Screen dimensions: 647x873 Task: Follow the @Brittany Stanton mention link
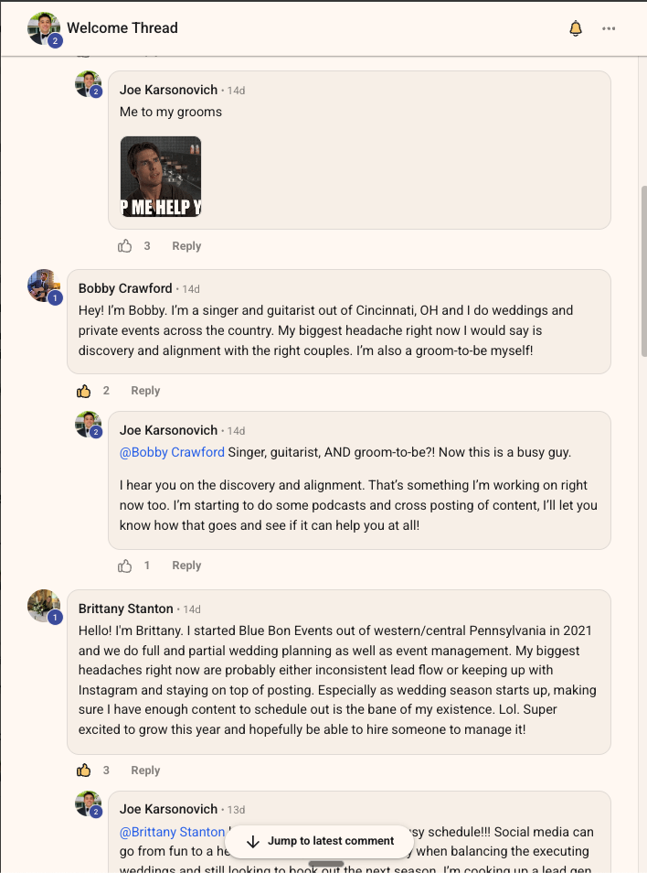[x=172, y=832]
